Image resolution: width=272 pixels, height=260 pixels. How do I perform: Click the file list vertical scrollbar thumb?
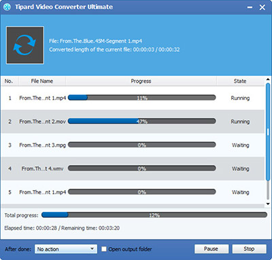(x=268, y=132)
